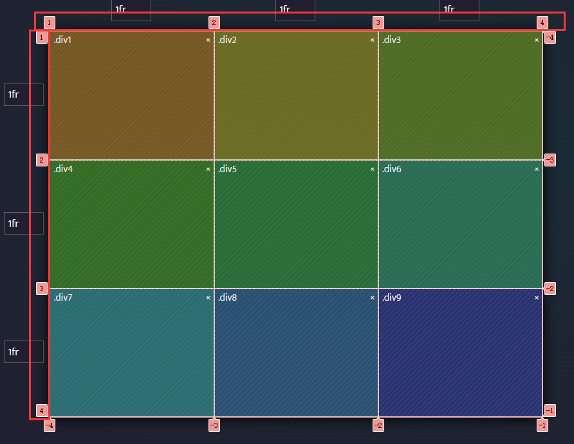Image resolution: width=574 pixels, height=444 pixels.
Task: Delete .div5 using its × icon
Action: (x=372, y=169)
